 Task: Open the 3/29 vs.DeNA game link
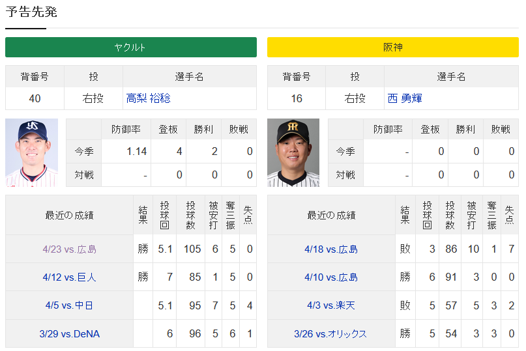(x=69, y=333)
